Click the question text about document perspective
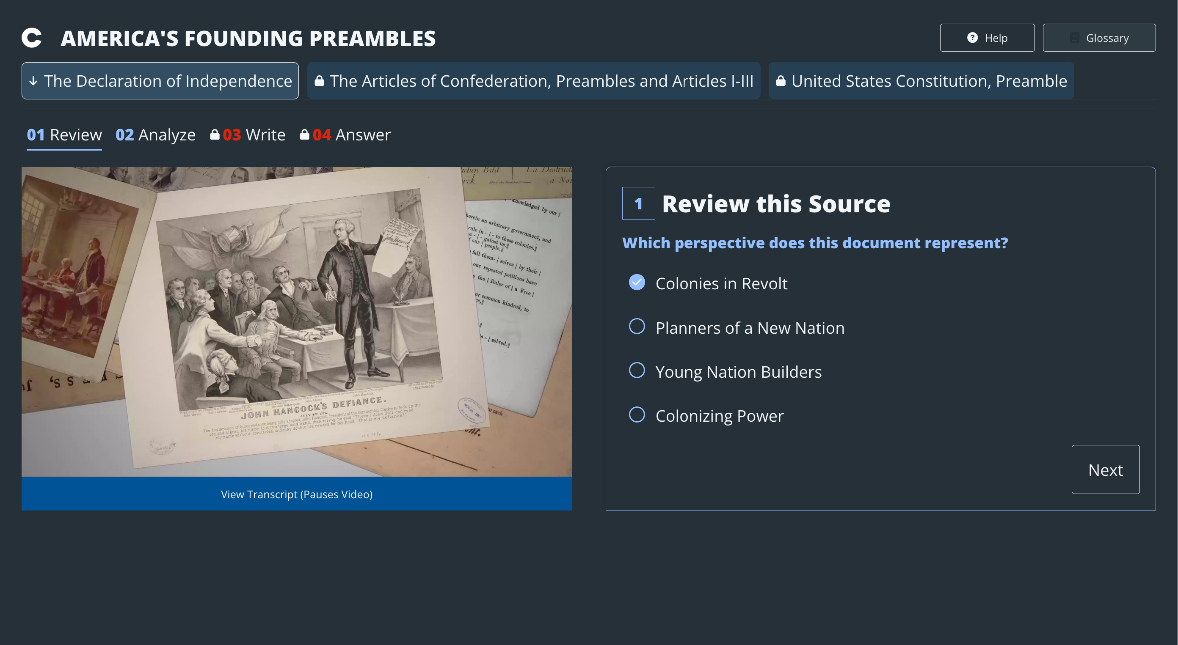Viewport: 1178px width, 645px height. pyautogui.click(x=815, y=242)
